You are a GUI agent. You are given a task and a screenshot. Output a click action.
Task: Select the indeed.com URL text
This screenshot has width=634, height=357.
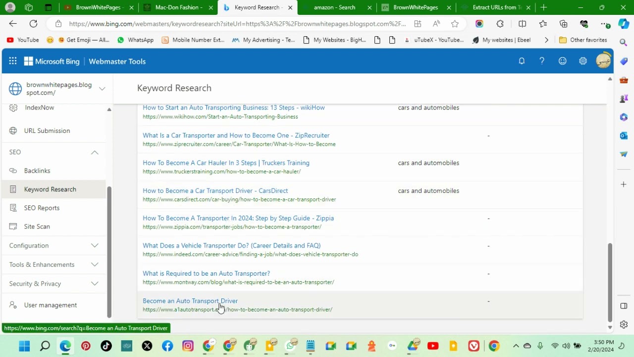coord(250,254)
